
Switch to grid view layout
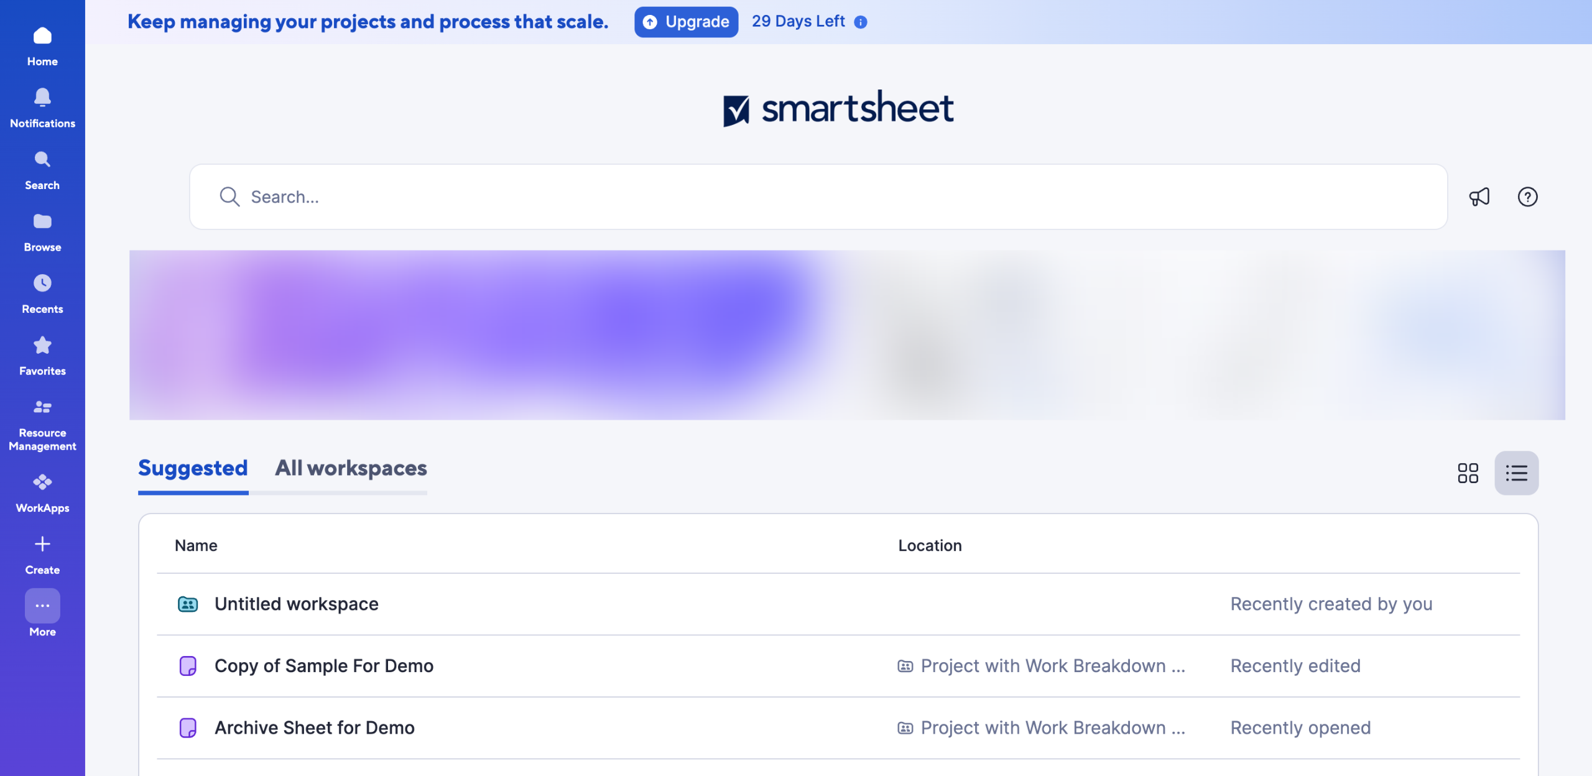click(x=1468, y=473)
